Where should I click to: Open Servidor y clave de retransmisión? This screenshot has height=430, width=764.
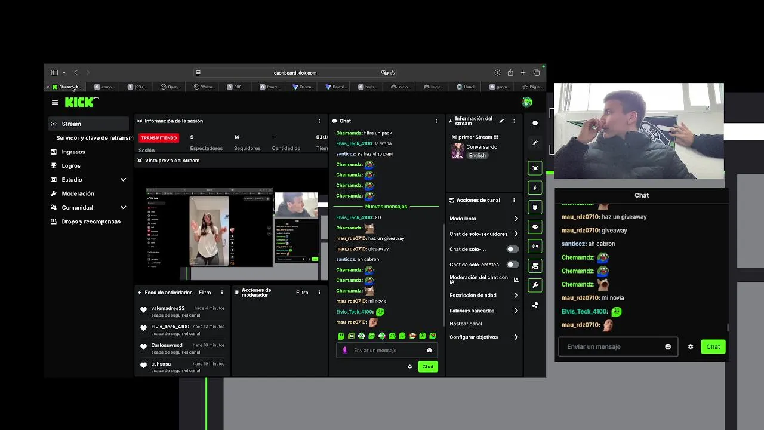(94, 138)
